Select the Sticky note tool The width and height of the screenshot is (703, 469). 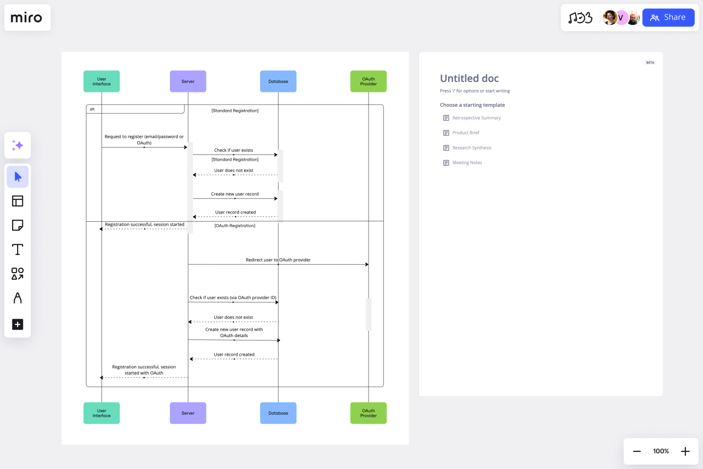point(18,225)
